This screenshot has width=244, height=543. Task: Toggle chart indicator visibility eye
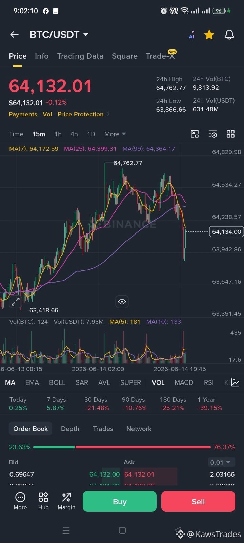pos(122,302)
